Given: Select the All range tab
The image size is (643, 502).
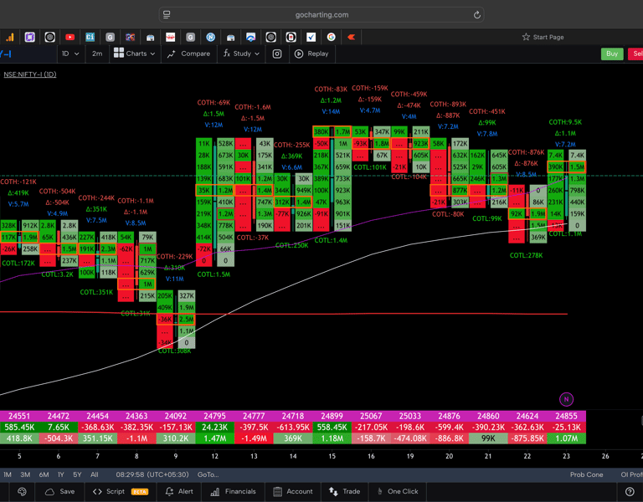Looking at the screenshot, I should [95, 474].
